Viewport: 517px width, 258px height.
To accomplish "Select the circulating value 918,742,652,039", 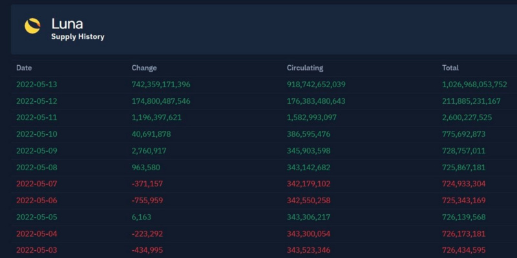I will [x=316, y=84].
